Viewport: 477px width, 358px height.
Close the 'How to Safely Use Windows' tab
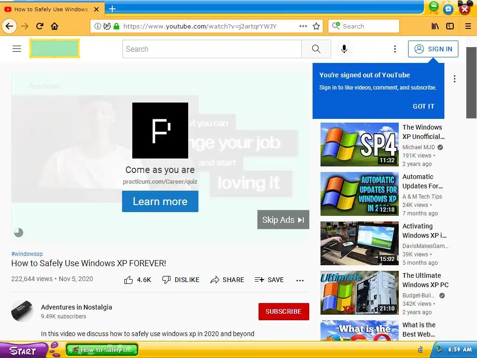tap(96, 9)
